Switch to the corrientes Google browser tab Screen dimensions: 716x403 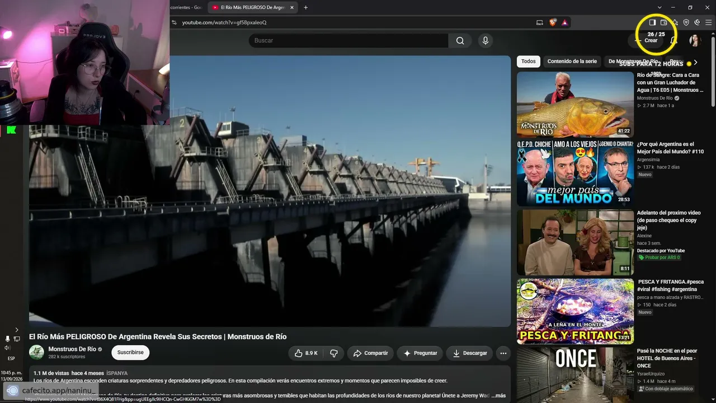click(187, 7)
